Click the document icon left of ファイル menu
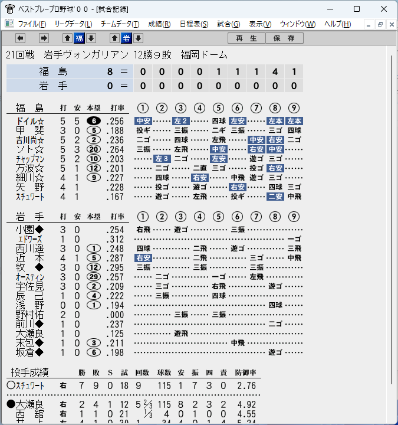This screenshot has height=425, width=398. click(9, 24)
